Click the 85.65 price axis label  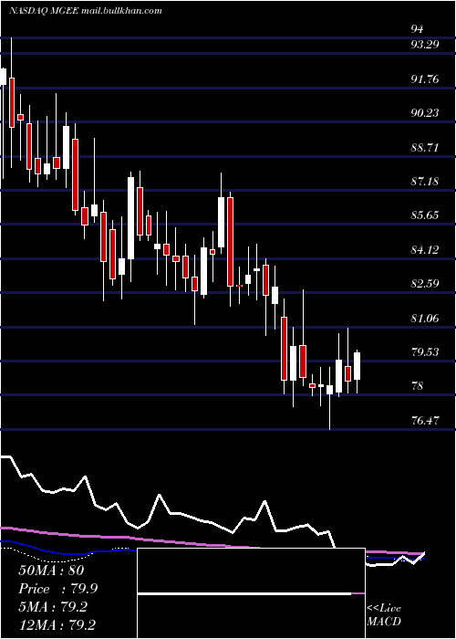pyautogui.click(x=425, y=215)
